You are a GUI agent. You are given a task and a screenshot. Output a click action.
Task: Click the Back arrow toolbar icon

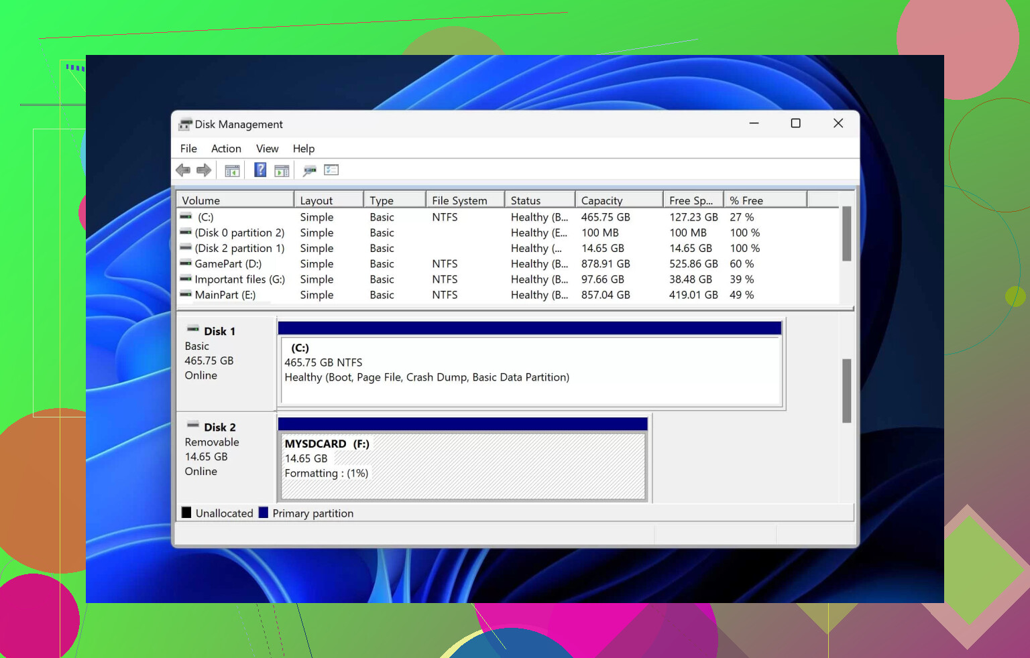(x=183, y=170)
